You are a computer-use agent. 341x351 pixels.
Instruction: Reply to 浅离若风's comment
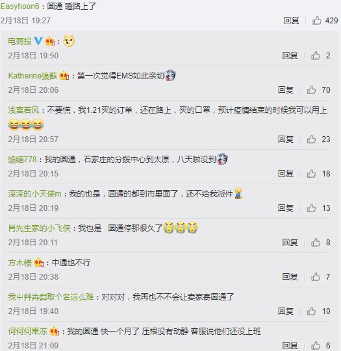(x=286, y=139)
